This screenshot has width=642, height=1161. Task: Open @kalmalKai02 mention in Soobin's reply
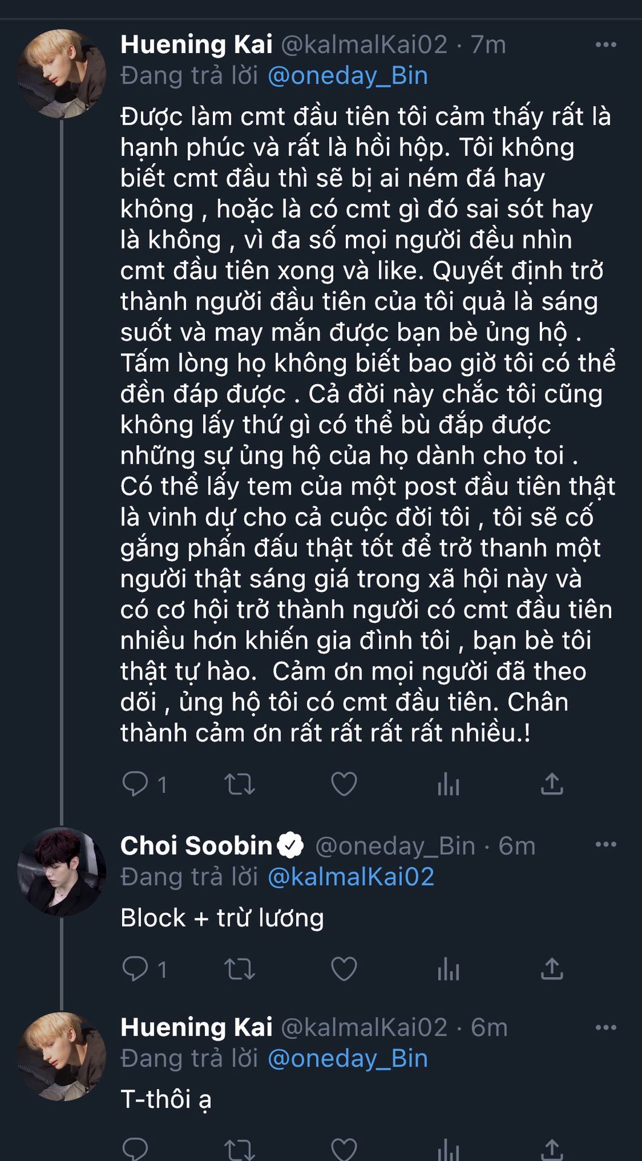coord(351,877)
